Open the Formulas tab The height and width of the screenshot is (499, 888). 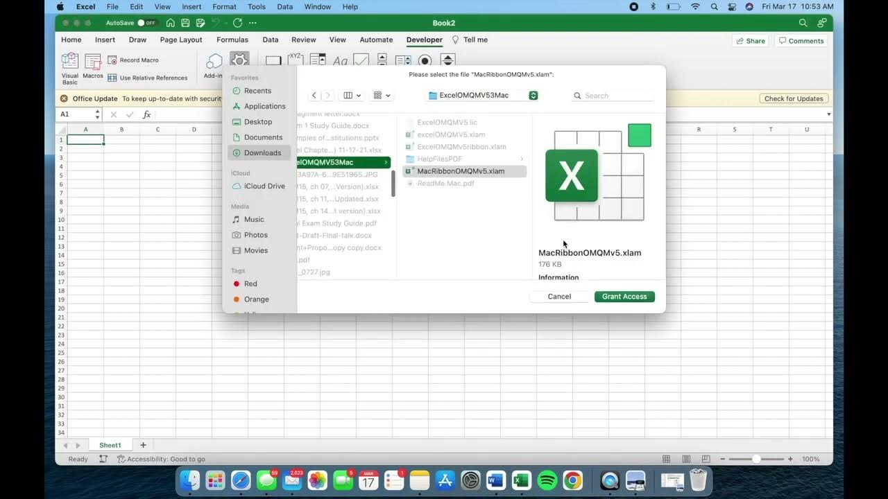[232, 40]
